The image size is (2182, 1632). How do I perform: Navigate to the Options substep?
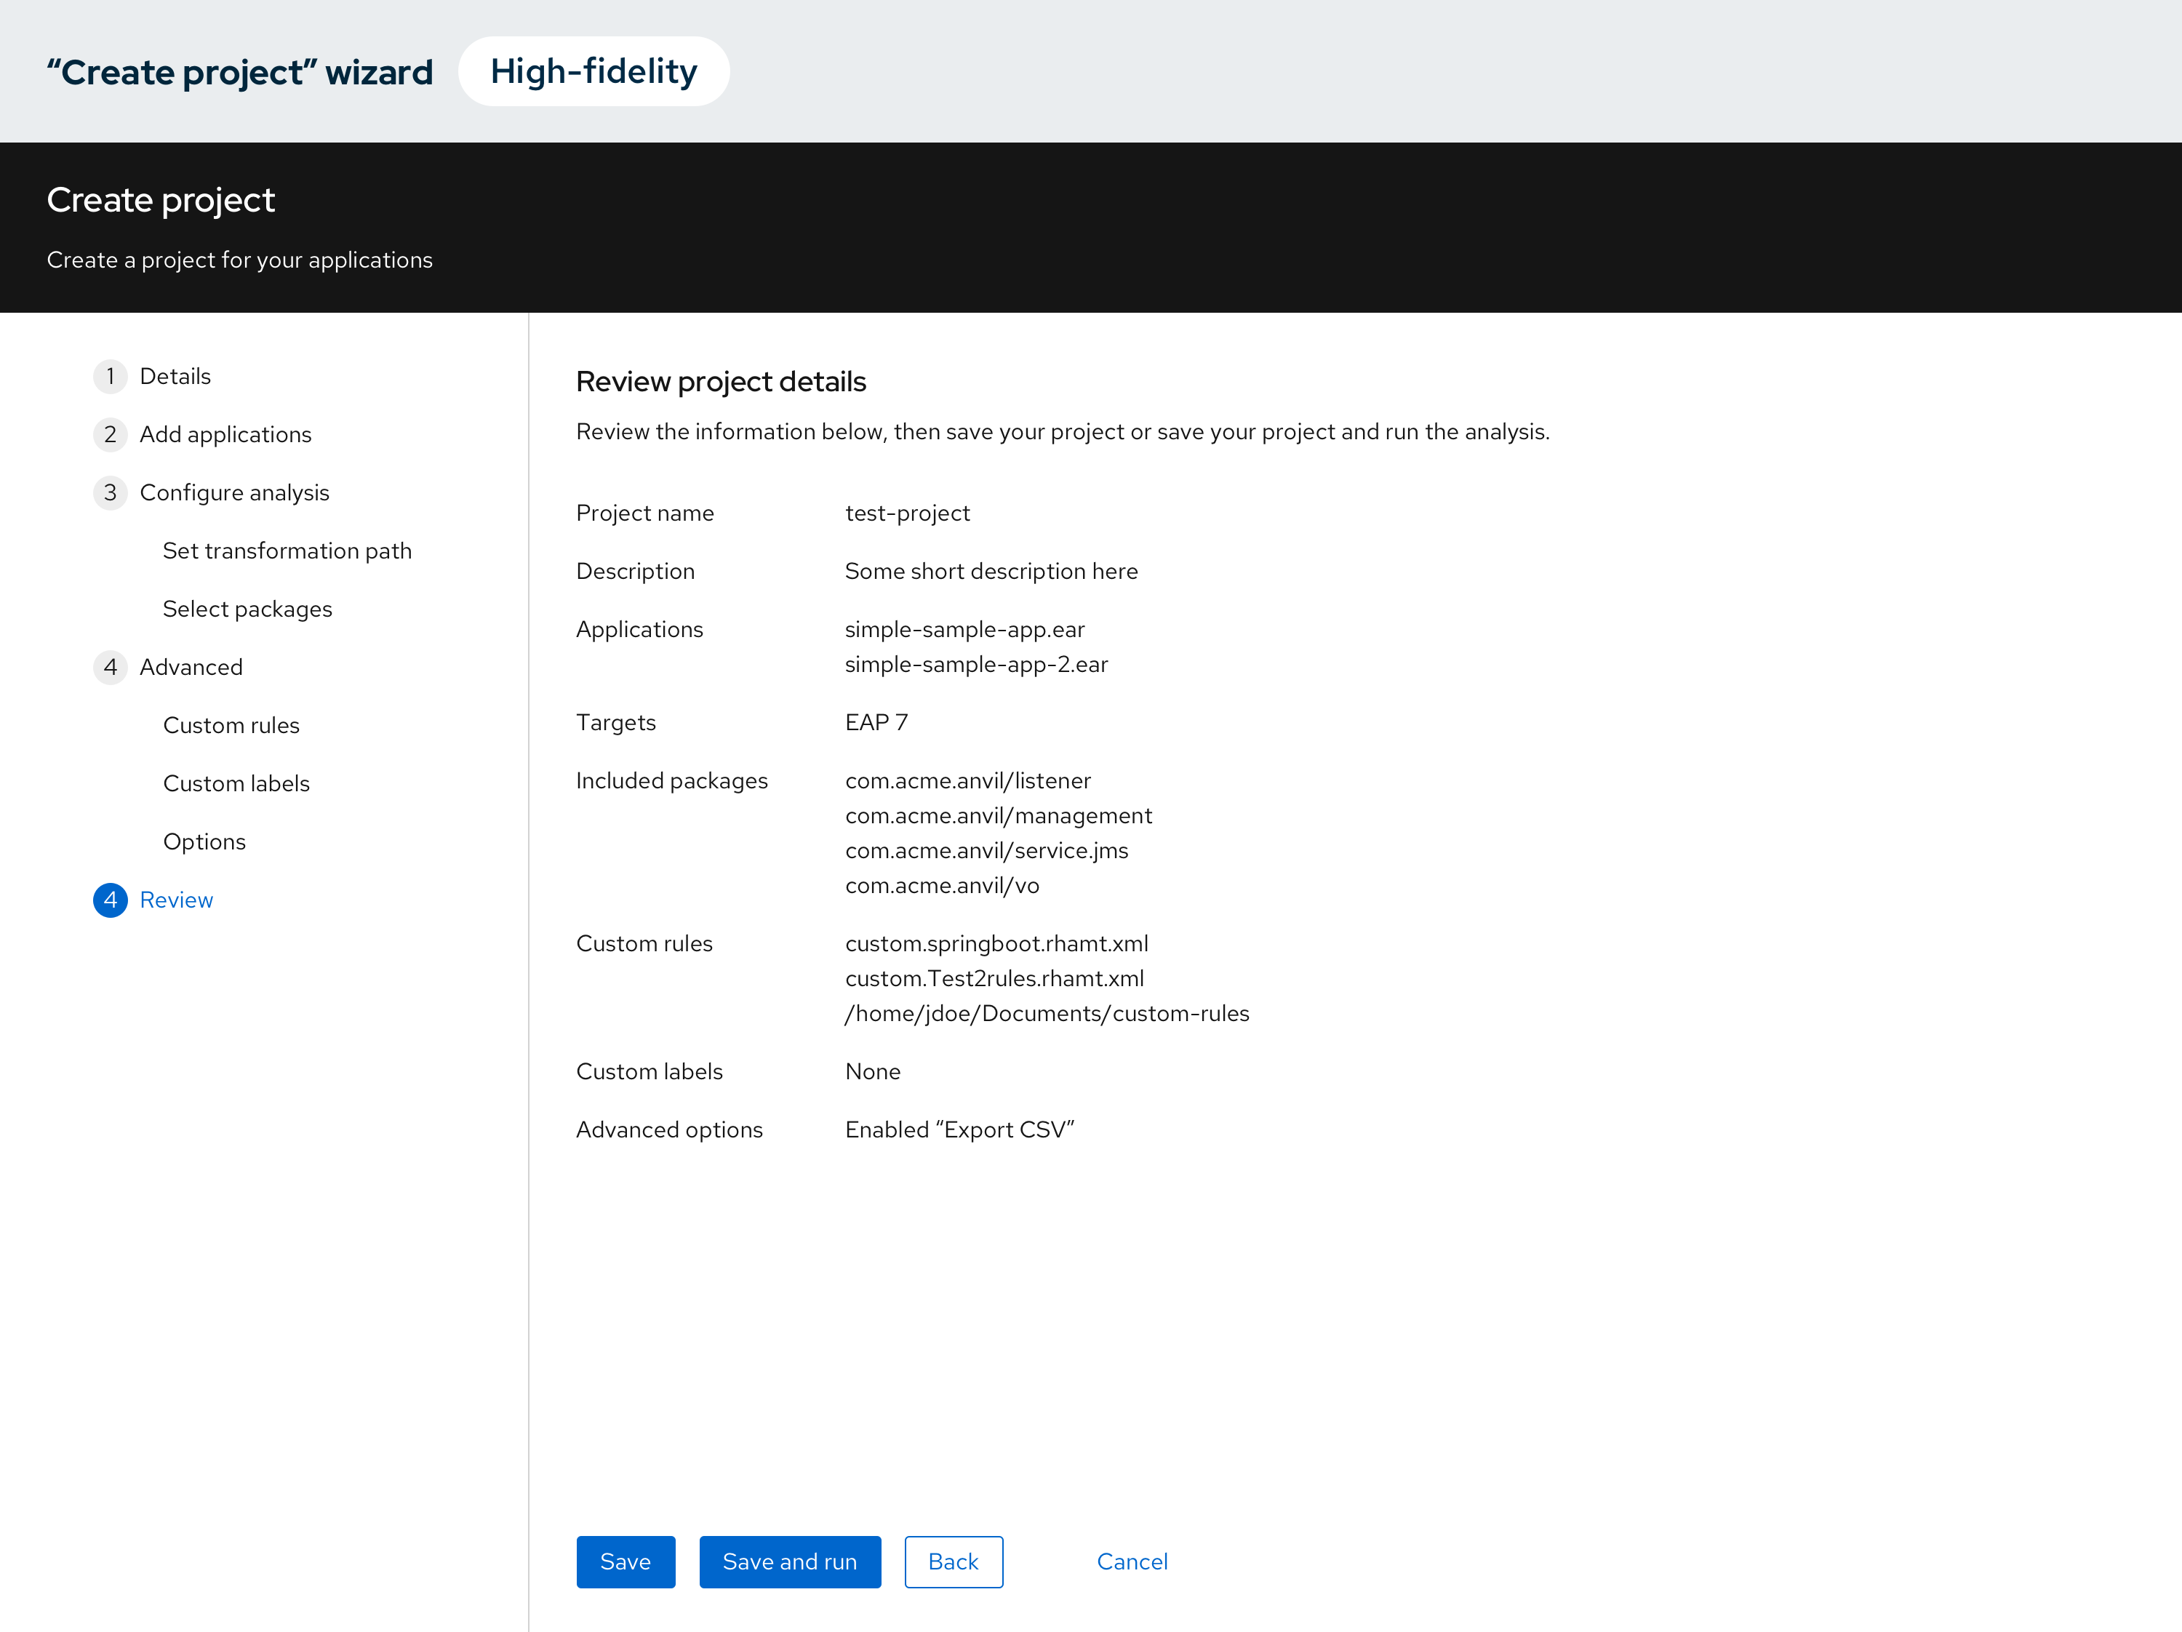(x=204, y=841)
